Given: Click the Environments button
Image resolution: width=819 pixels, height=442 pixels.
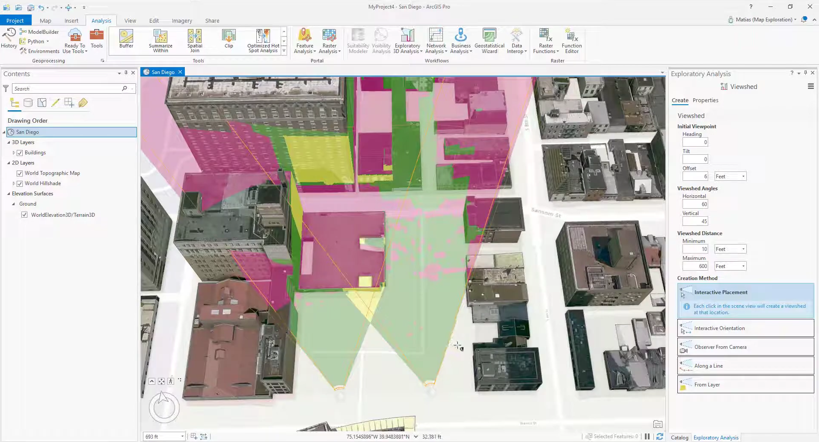Looking at the screenshot, I should click(x=39, y=51).
